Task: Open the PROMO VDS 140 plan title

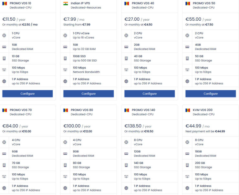Action: pyautogui.click(x=143, y=110)
